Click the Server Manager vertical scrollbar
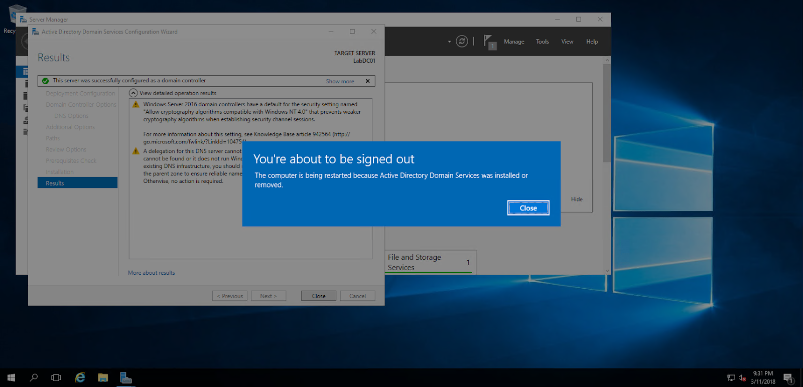The width and height of the screenshot is (803, 387). 607,113
